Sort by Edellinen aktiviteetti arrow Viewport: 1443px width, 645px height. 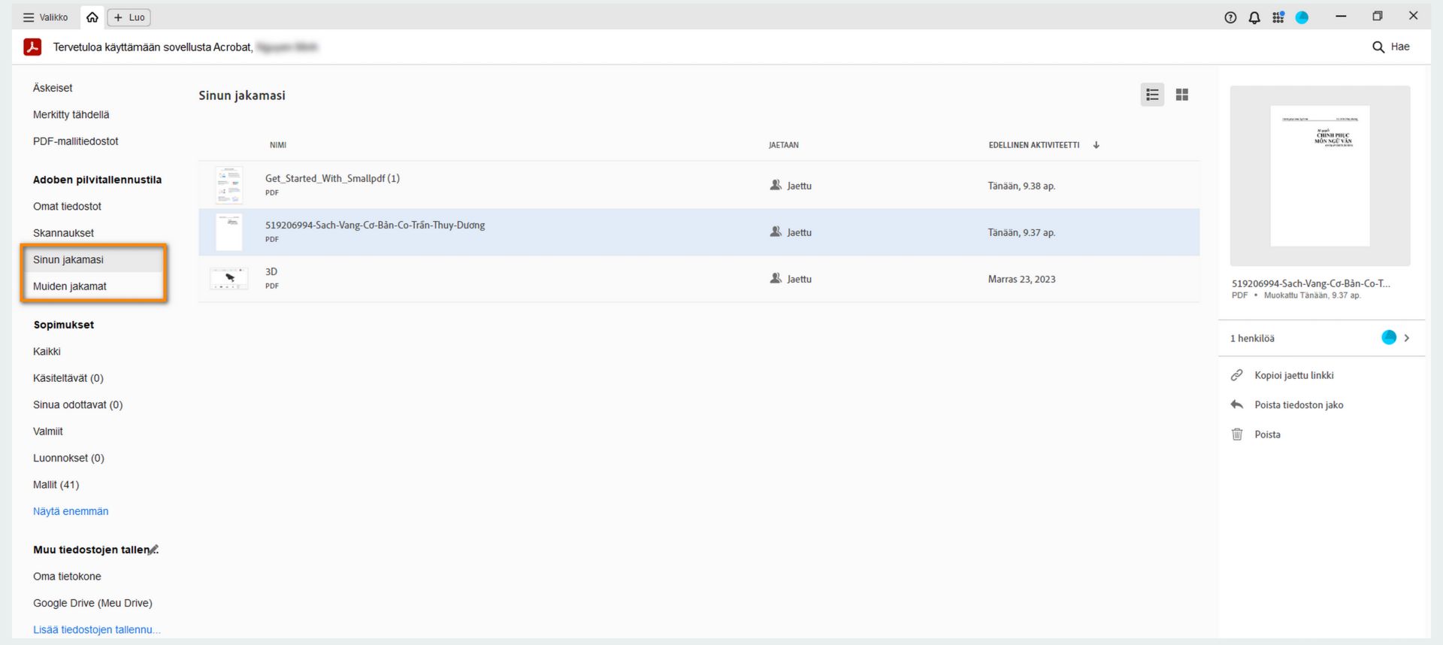(1097, 145)
